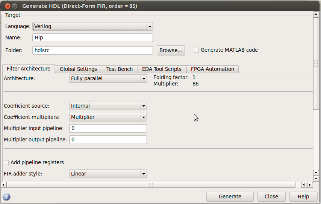The width and height of the screenshot is (321, 204).
Task: Click the Name input field
Action: point(93,38)
